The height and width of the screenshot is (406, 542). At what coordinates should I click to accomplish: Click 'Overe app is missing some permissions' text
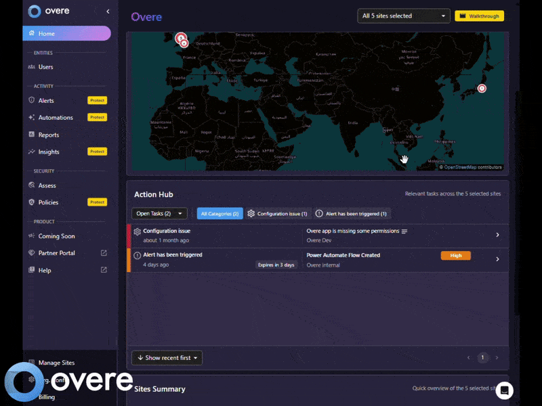[x=352, y=231]
